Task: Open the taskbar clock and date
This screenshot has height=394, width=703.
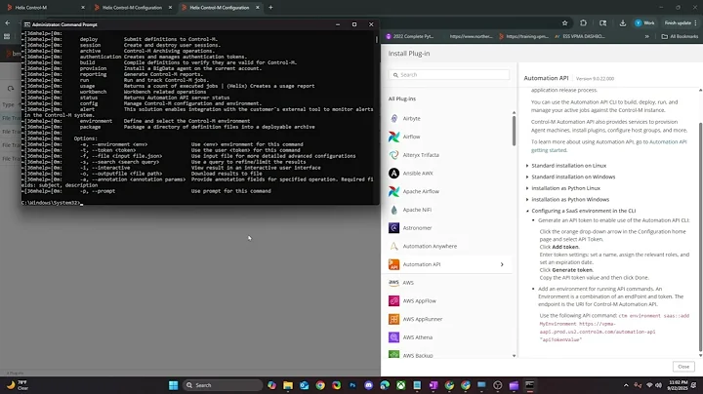Action: click(678, 385)
